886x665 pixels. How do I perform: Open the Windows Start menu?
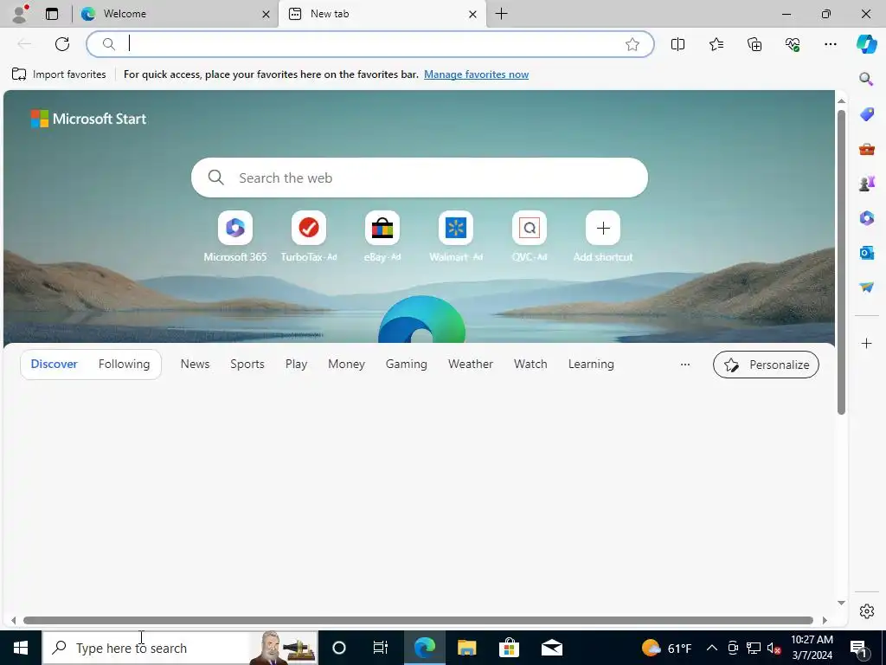(21, 648)
